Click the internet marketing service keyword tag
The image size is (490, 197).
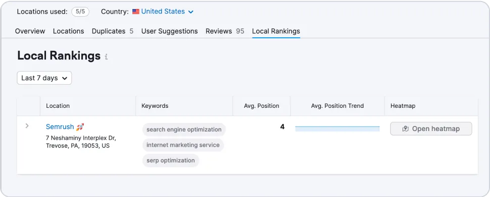[x=183, y=145]
